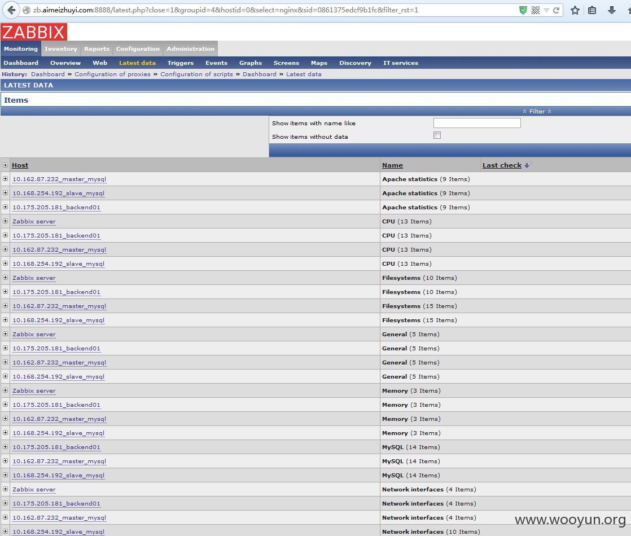Bookmark this page with the star icon
The width and height of the screenshot is (631, 536).
point(575,10)
